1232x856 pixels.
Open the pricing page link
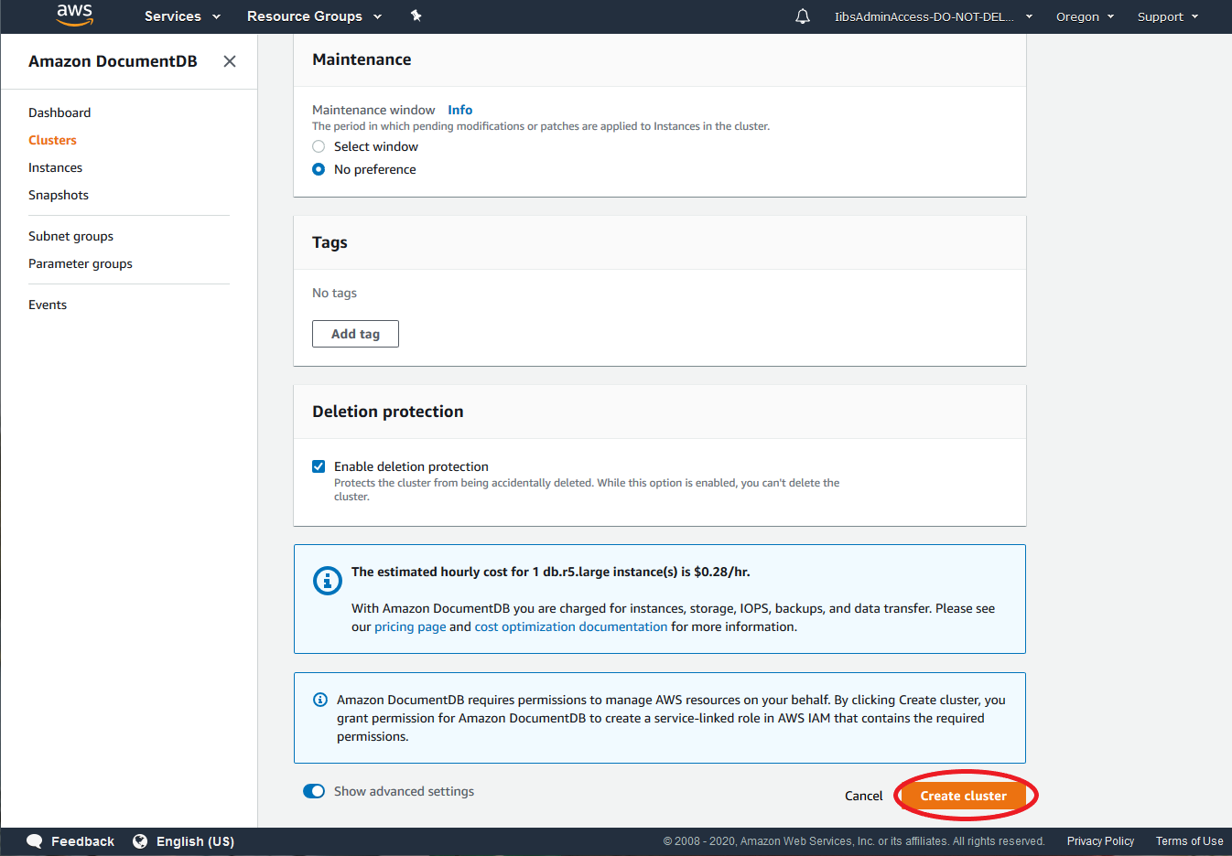point(410,626)
